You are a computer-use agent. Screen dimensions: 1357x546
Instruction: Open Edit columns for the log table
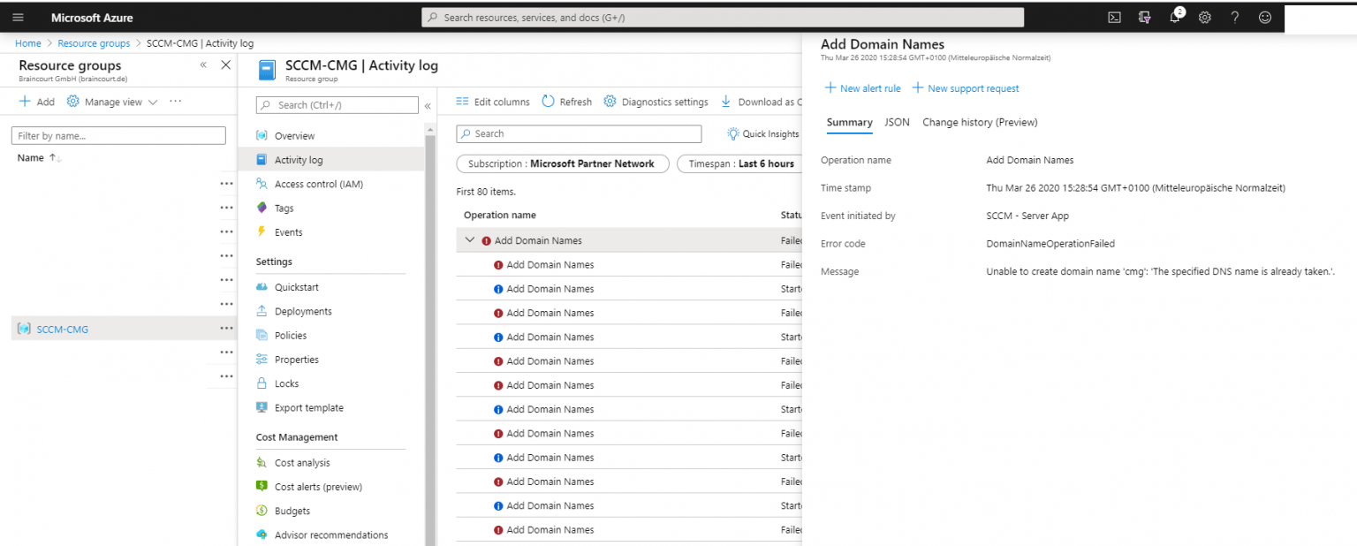pos(492,101)
